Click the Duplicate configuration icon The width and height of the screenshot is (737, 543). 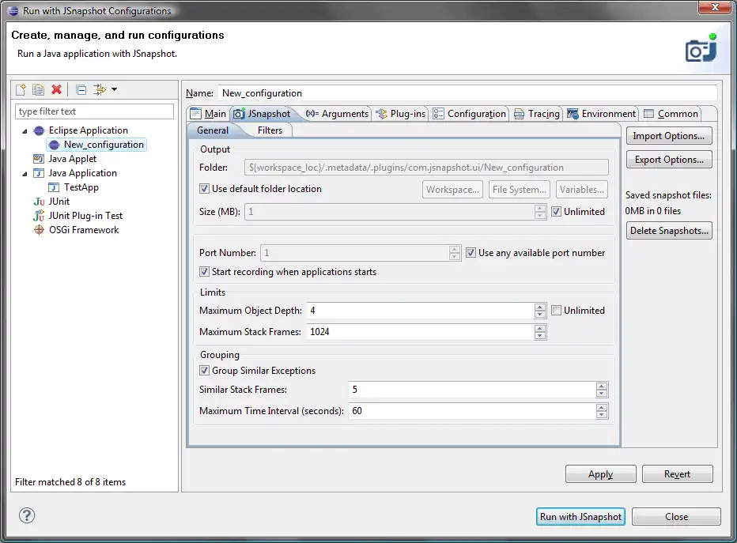pos(39,89)
